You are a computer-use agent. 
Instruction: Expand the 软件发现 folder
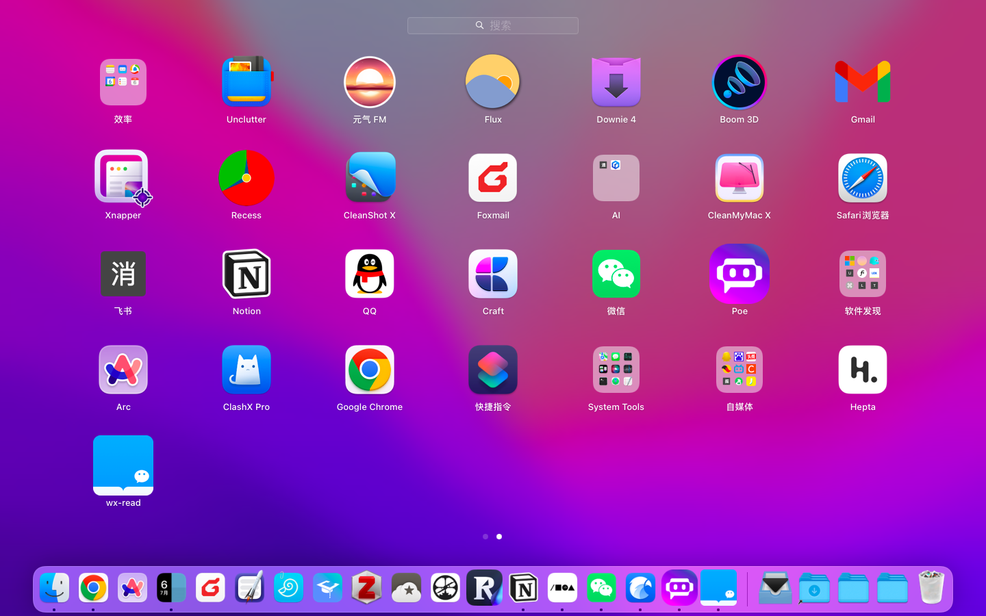(863, 274)
